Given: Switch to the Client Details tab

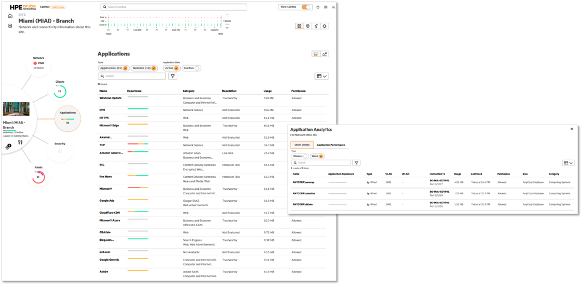Looking at the screenshot, I should pos(302,144).
